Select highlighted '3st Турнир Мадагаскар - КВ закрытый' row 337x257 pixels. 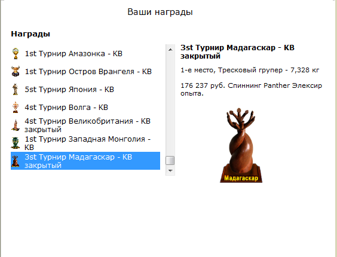[x=85, y=161]
